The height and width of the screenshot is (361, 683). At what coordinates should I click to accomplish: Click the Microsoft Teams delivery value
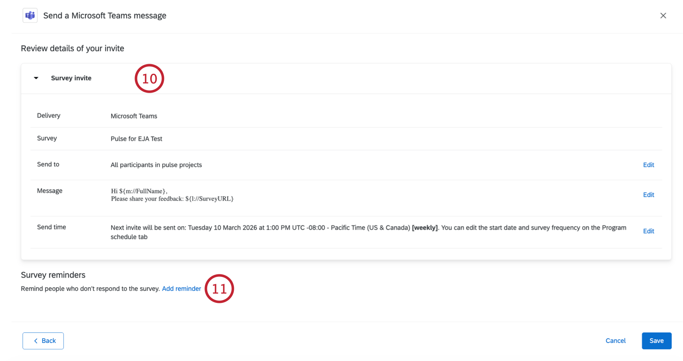click(134, 116)
